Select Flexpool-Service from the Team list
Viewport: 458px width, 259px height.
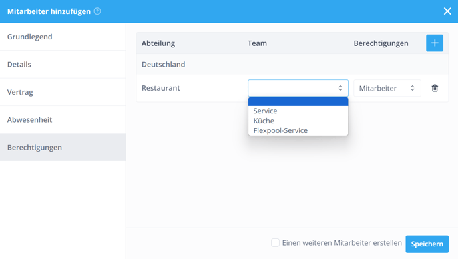pyautogui.click(x=298, y=130)
